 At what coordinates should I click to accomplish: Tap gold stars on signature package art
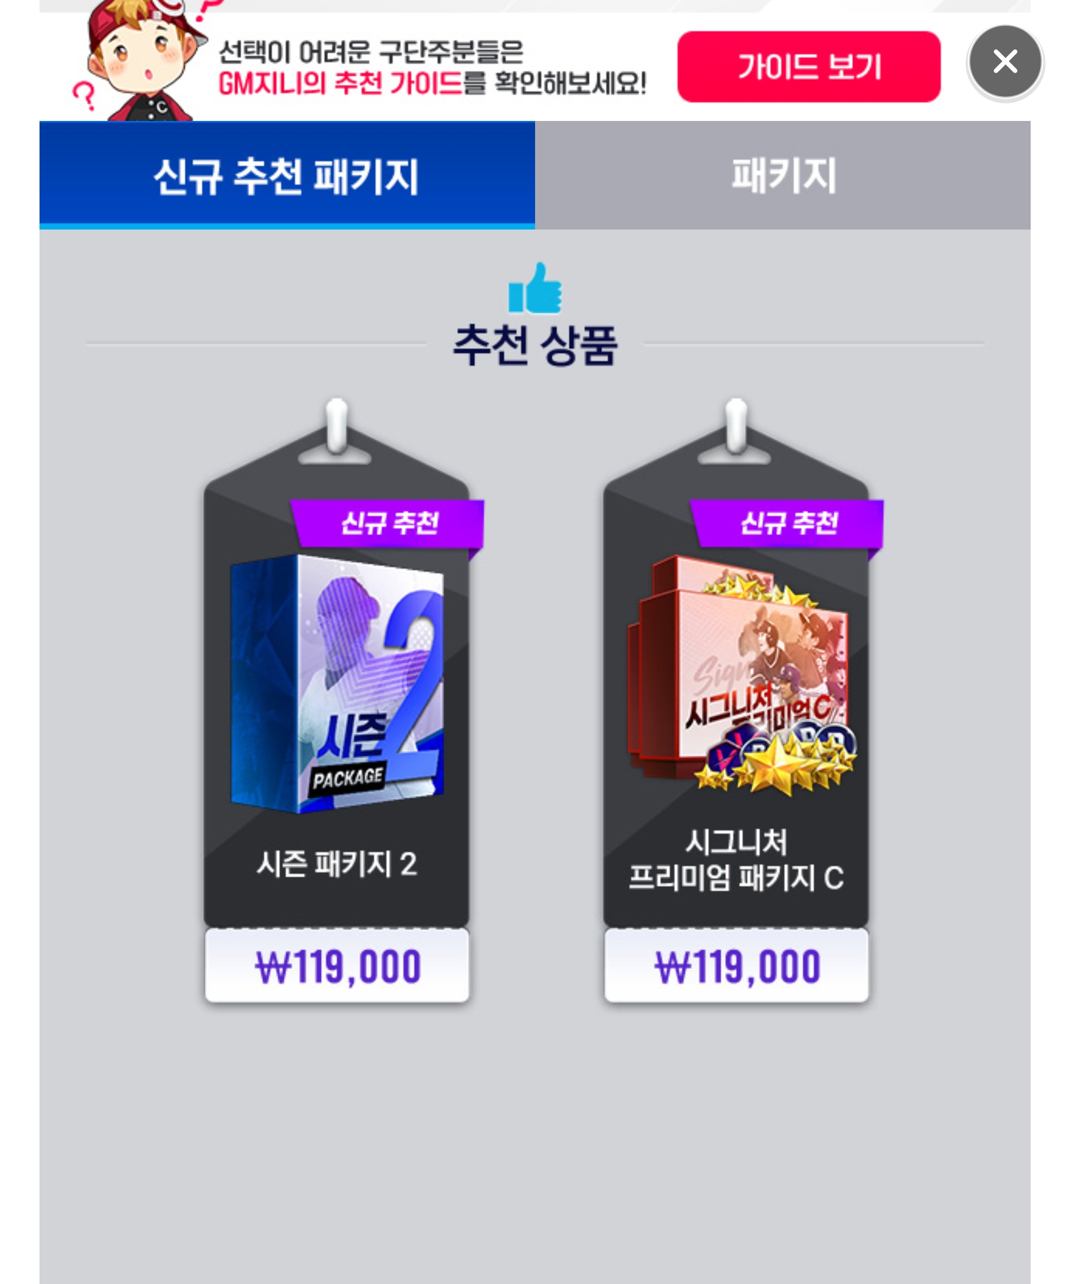[777, 764]
